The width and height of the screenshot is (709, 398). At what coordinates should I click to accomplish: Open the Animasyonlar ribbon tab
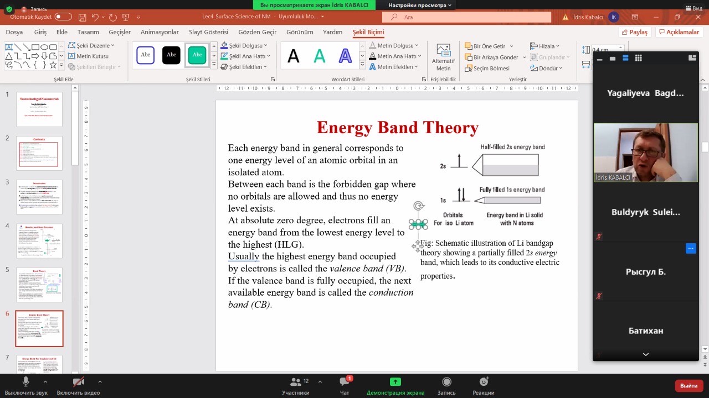pyautogui.click(x=160, y=32)
